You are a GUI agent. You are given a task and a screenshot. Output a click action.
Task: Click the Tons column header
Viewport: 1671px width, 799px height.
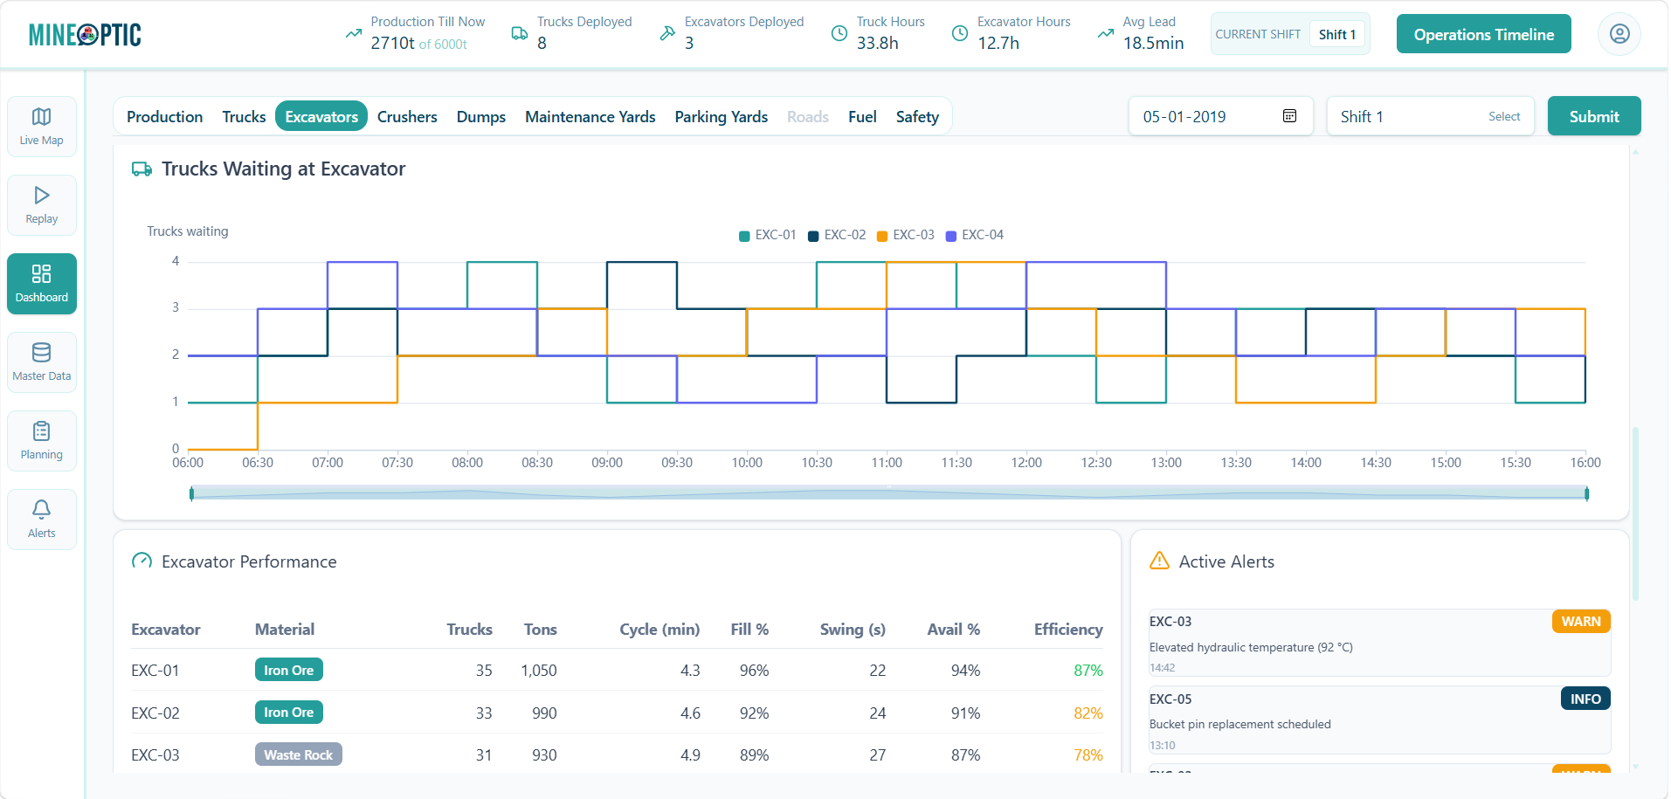540,630
